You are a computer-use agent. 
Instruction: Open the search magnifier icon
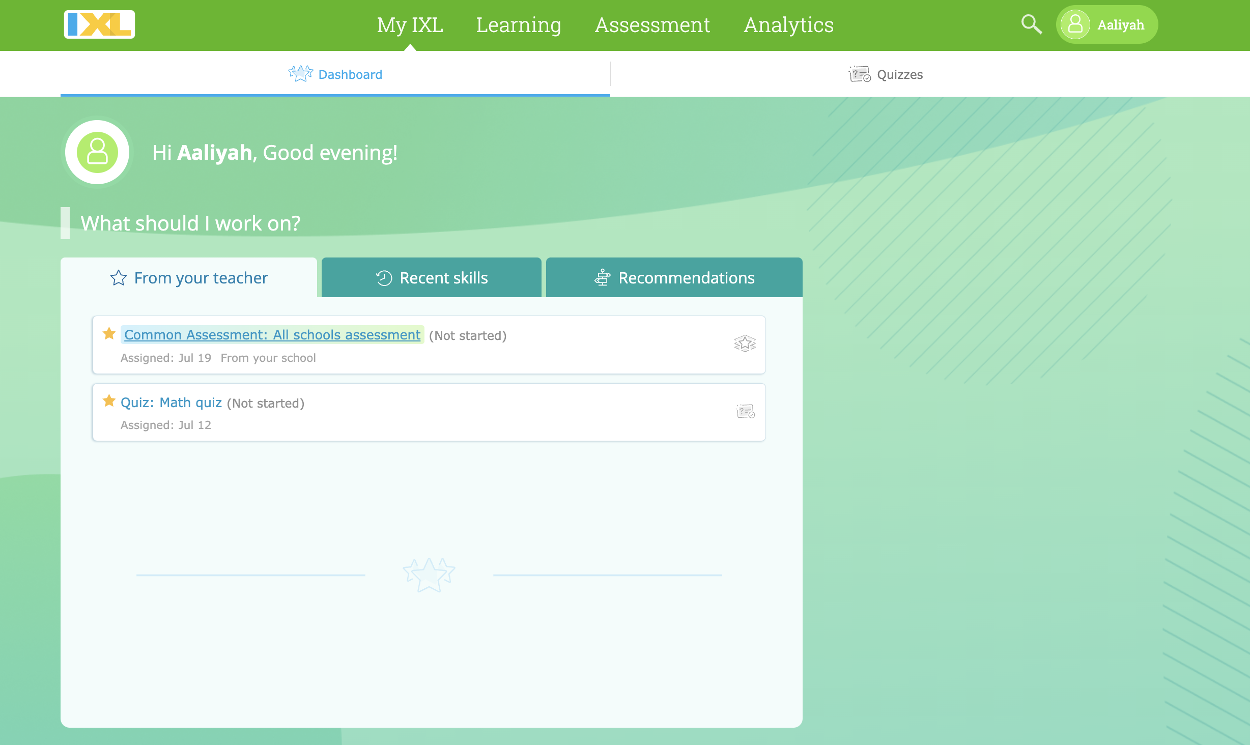point(1031,24)
